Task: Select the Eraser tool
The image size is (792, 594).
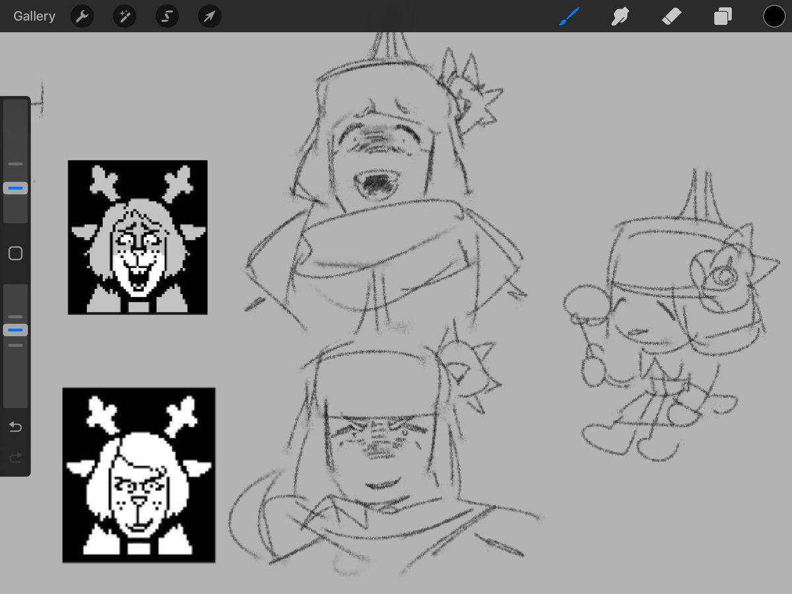Action: tap(671, 16)
